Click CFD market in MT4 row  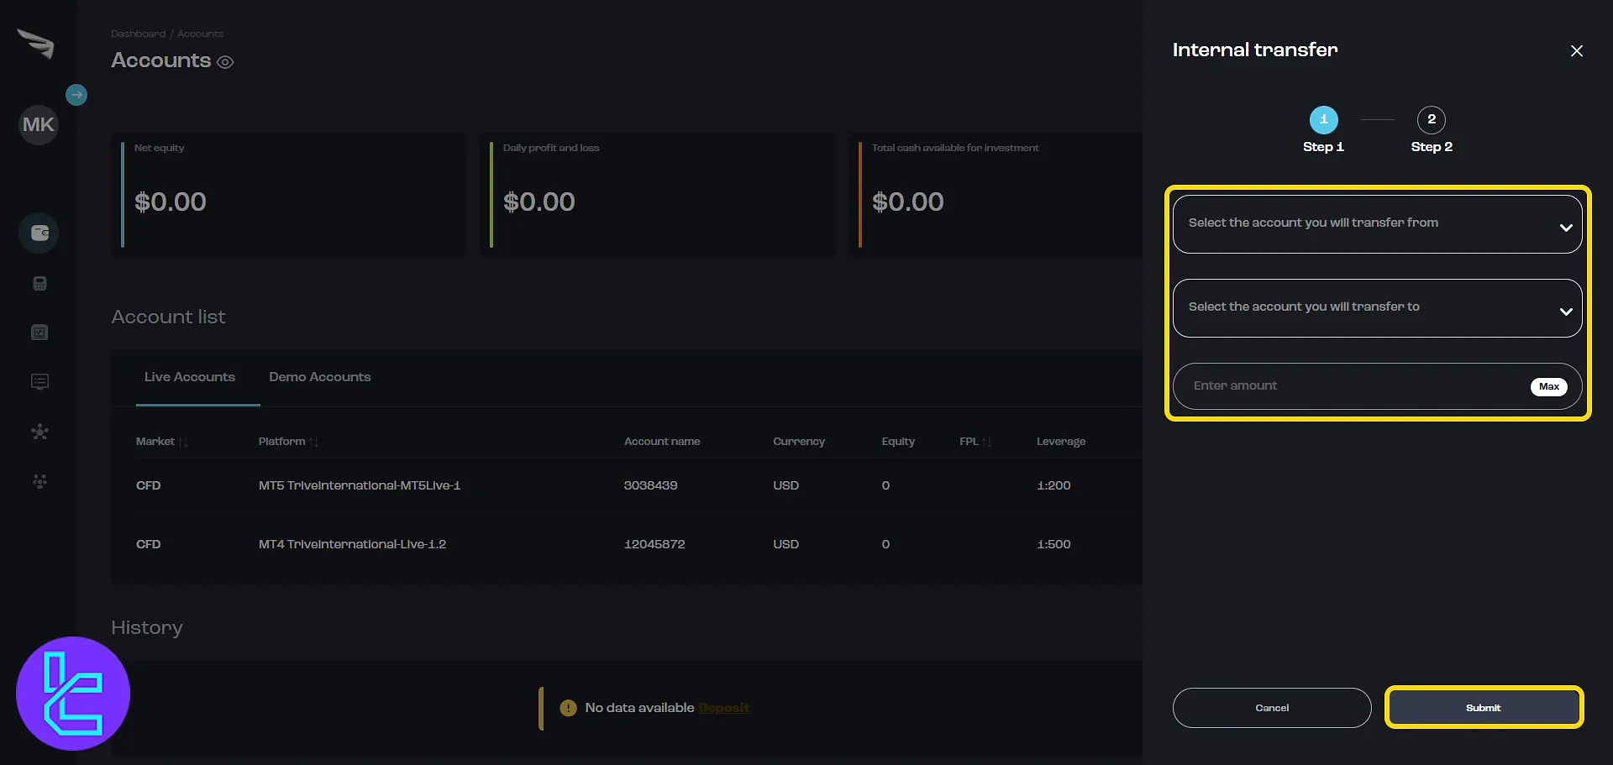[148, 544]
